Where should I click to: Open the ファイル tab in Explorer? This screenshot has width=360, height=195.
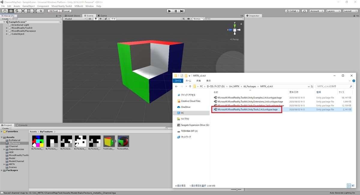178,81
